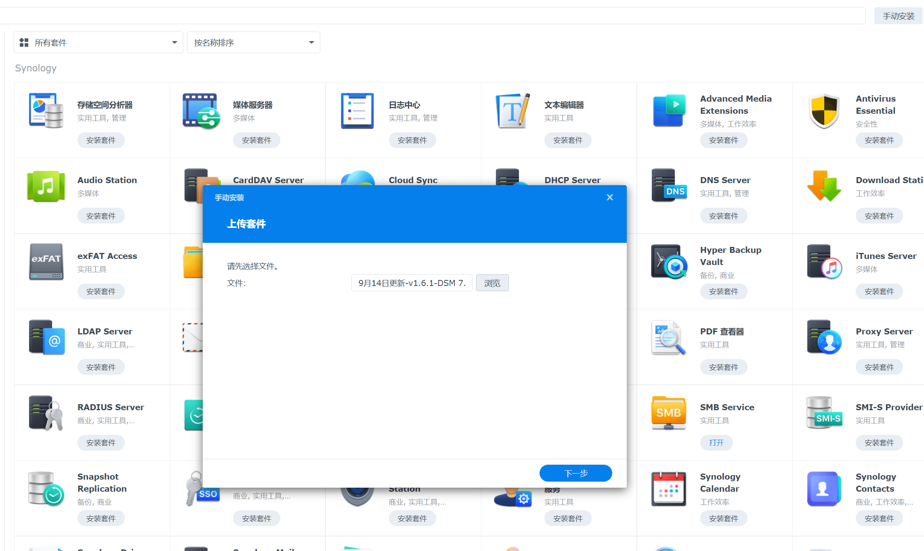The height and width of the screenshot is (551, 924).
Task: Install the DNS Server package
Action: pyautogui.click(x=724, y=216)
